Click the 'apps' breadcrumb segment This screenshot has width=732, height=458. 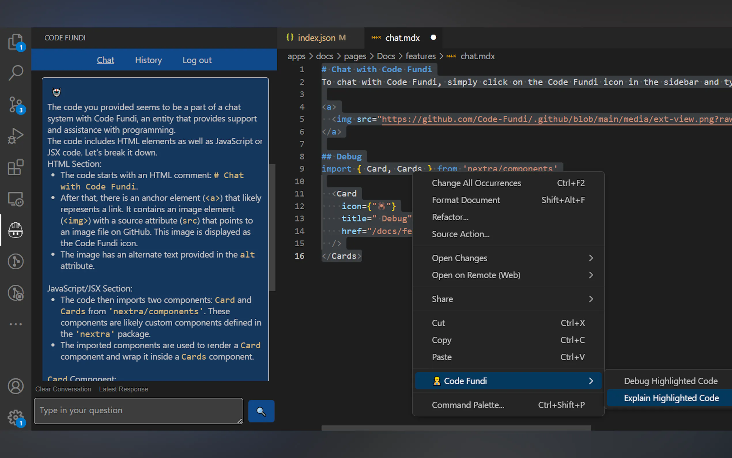point(296,56)
